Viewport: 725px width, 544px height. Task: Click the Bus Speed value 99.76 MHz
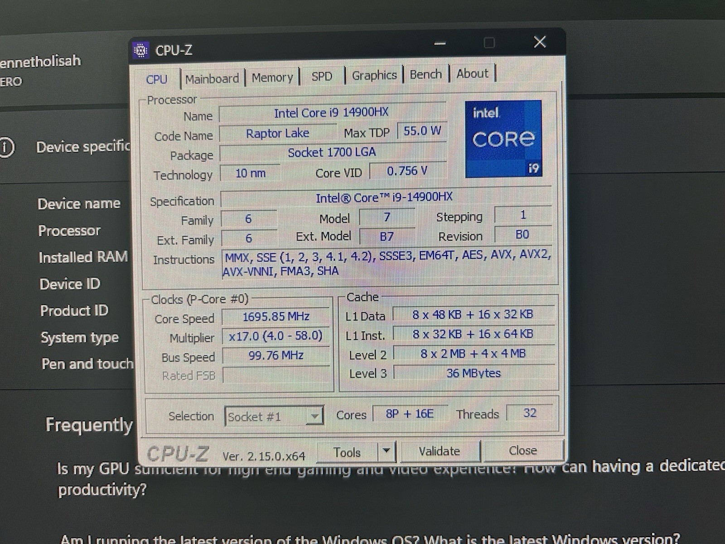click(276, 355)
